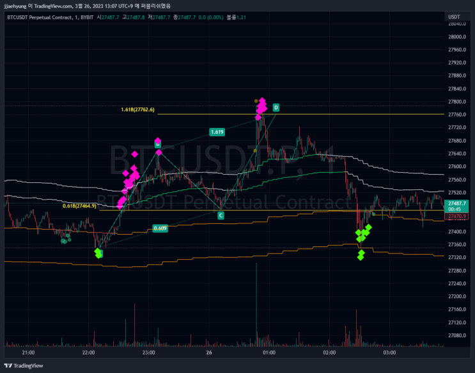Screen dimensions: 475x373
Task: Click the 27120.0 price axis label
Action: coord(457,322)
